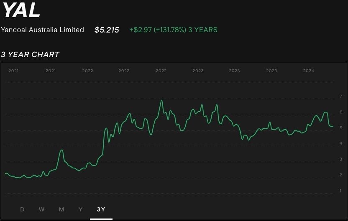Click the price axis label 5
This screenshot has width=348, height=221.
[340, 128]
